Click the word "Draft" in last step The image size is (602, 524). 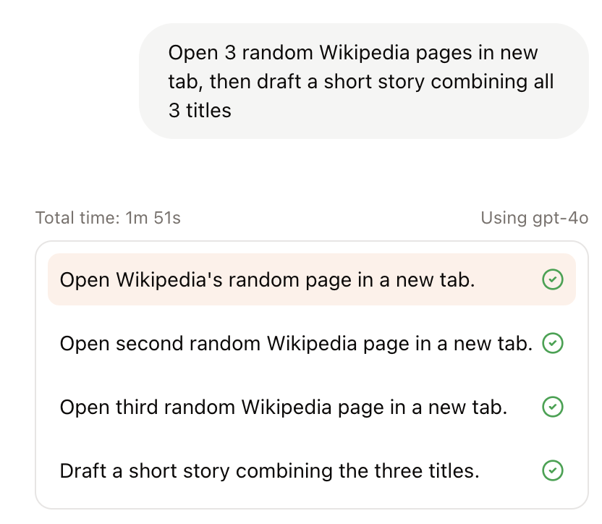83,471
